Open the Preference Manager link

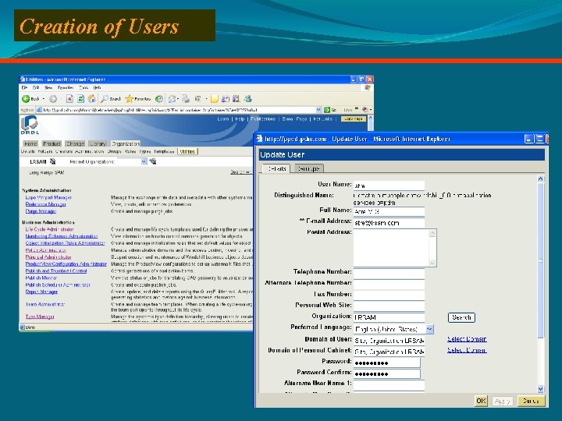click(x=45, y=204)
